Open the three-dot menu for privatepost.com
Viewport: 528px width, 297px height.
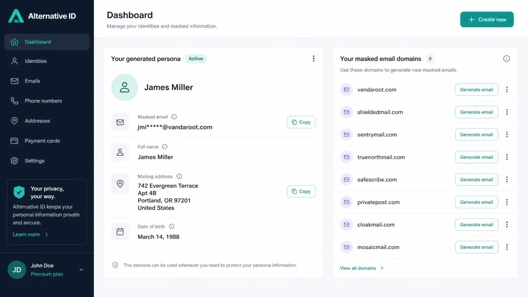(507, 202)
